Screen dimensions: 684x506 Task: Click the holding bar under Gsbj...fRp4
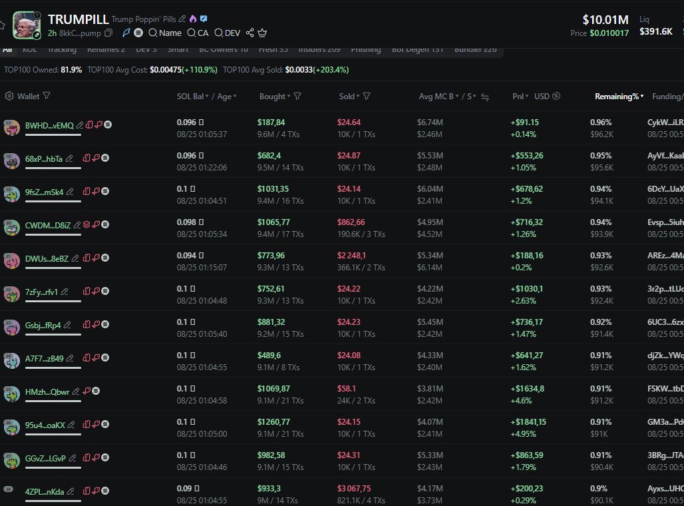pos(53,334)
